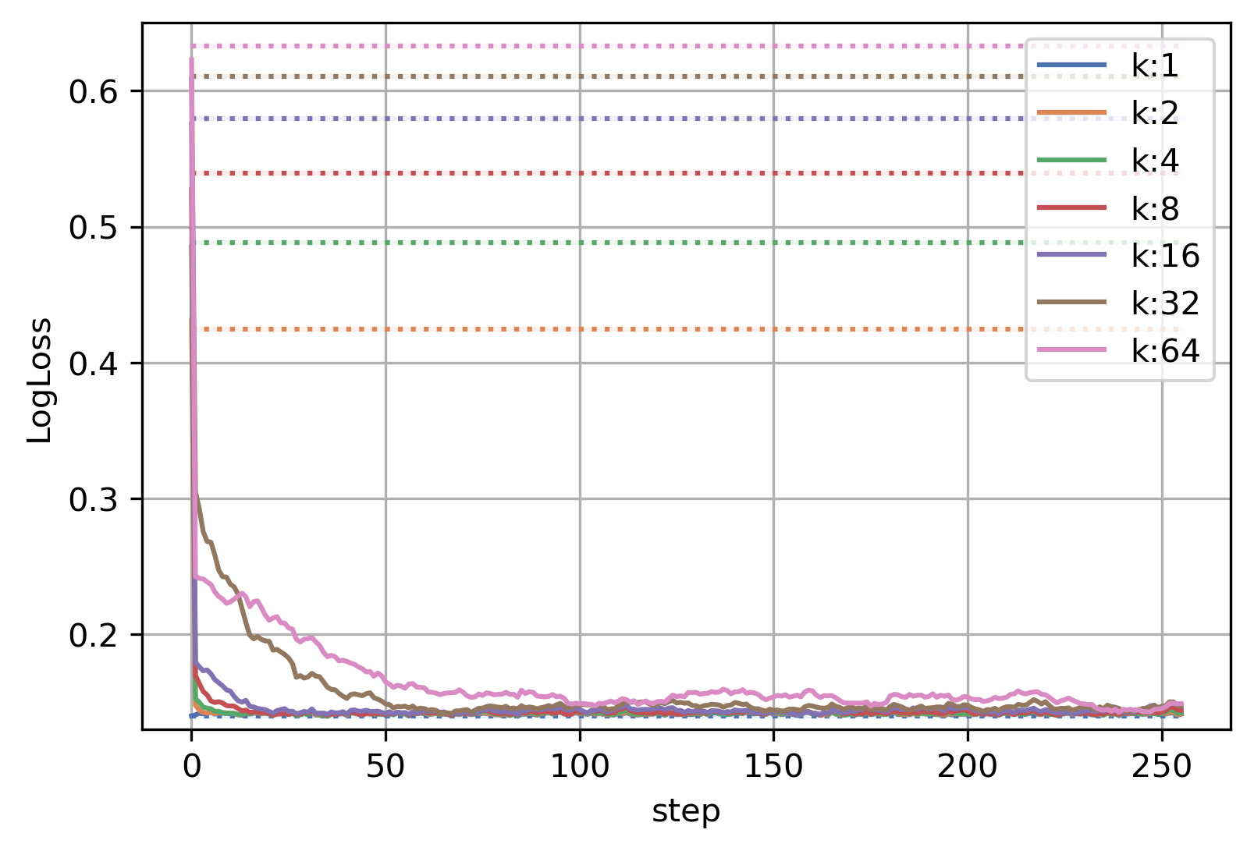Image resolution: width=1254 pixels, height=851 pixels.
Task: Click the 0.5 y-axis tick label
Action: pos(93,228)
